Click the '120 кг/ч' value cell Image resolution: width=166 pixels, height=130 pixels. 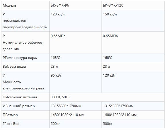click(x=75, y=21)
